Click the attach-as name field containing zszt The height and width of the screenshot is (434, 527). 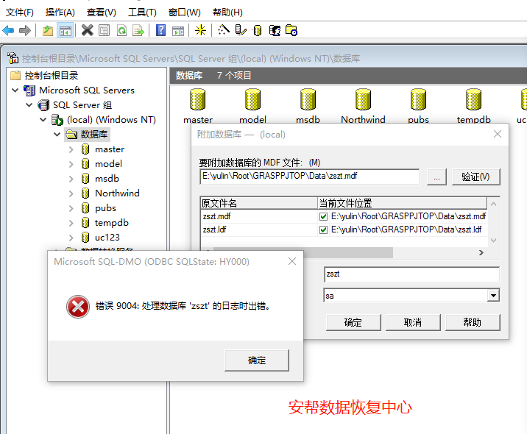click(x=411, y=274)
